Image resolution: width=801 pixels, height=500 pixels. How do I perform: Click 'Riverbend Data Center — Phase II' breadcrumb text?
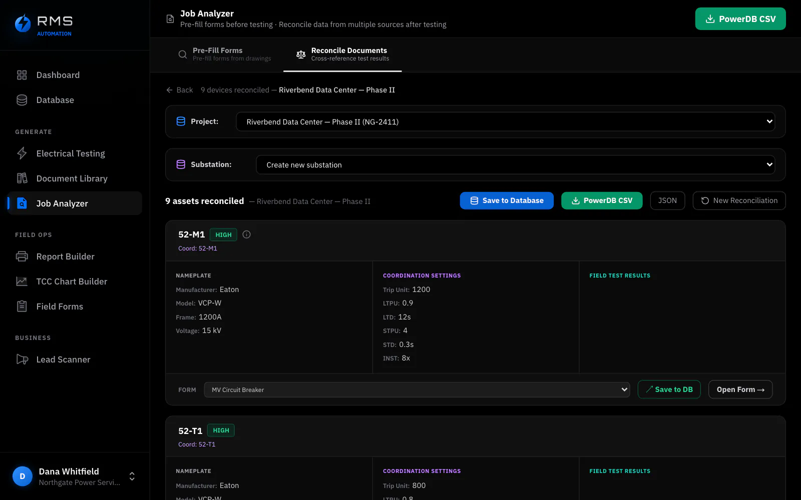(337, 90)
